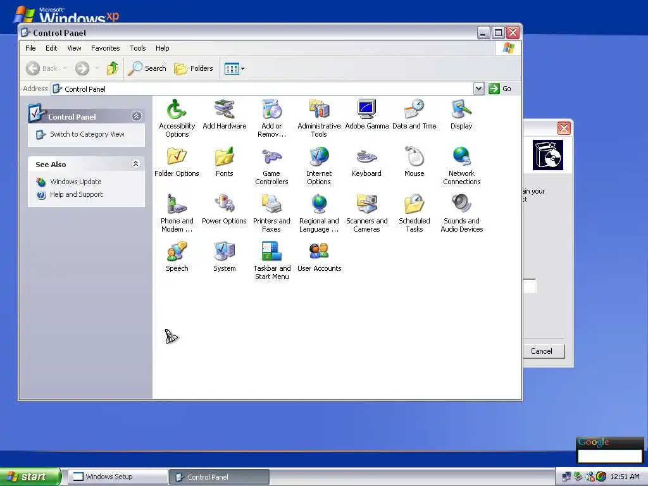Select Internet Options icon
Image resolution: width=648 pixels, height=486 pixels.
tap(319, 157)
